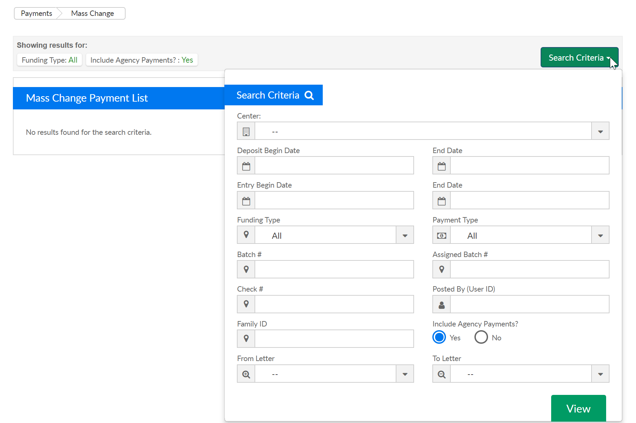Screen dimensions: 636x423
Task: Click the magnifier icon in Search Criteria header
Action: click(309, 95)
